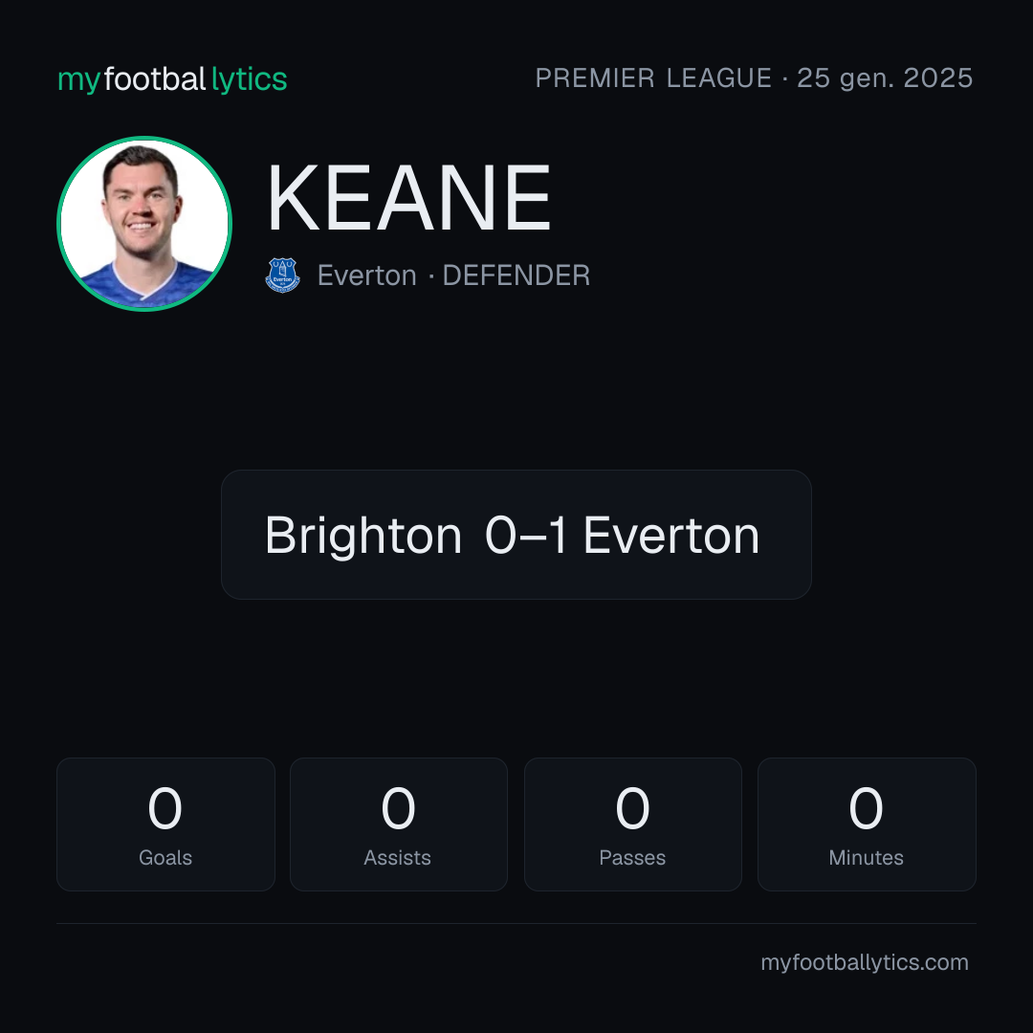Click the Everton club crest icon
The image size is (1033, 1033).
coord(282,275)
